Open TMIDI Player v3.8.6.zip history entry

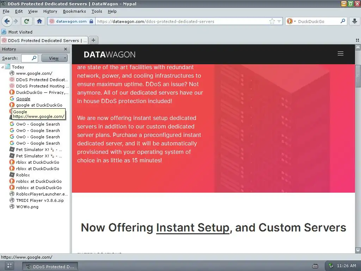37,200
